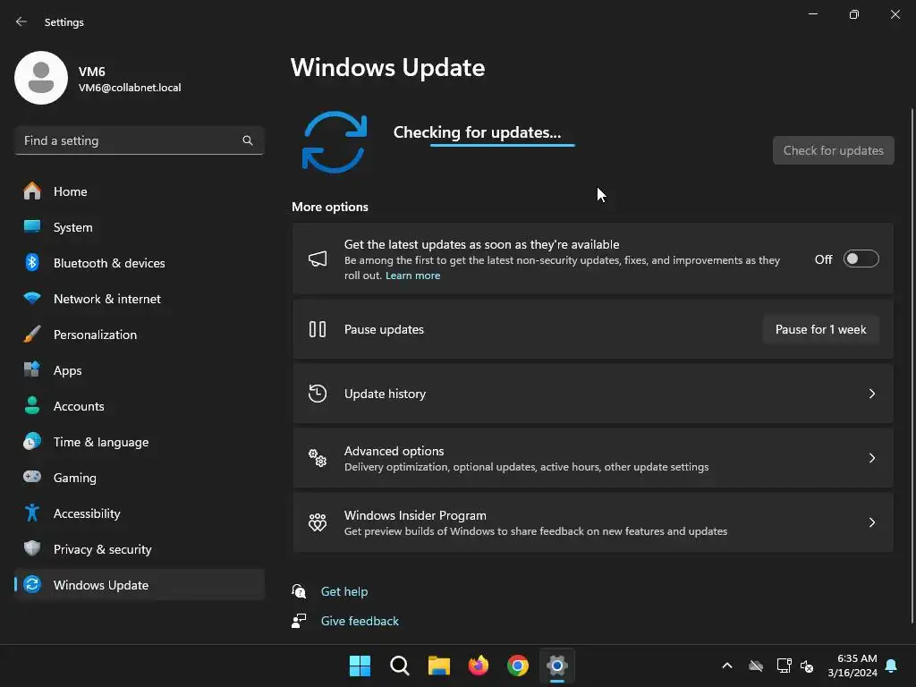Select Apps in the sidebar
Image resolution: width=916 pixels, height=687 pixels.
139,369
